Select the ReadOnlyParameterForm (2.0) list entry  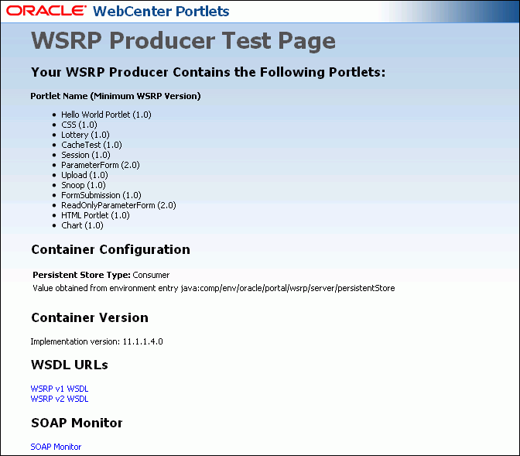click(118, 205)
